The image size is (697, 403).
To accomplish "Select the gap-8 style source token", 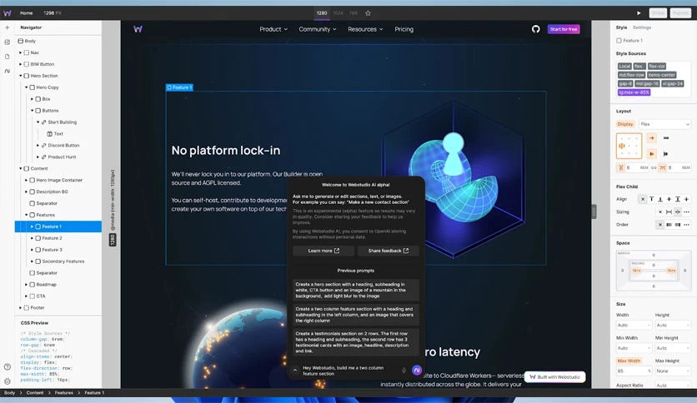I will tap(625, 83).
